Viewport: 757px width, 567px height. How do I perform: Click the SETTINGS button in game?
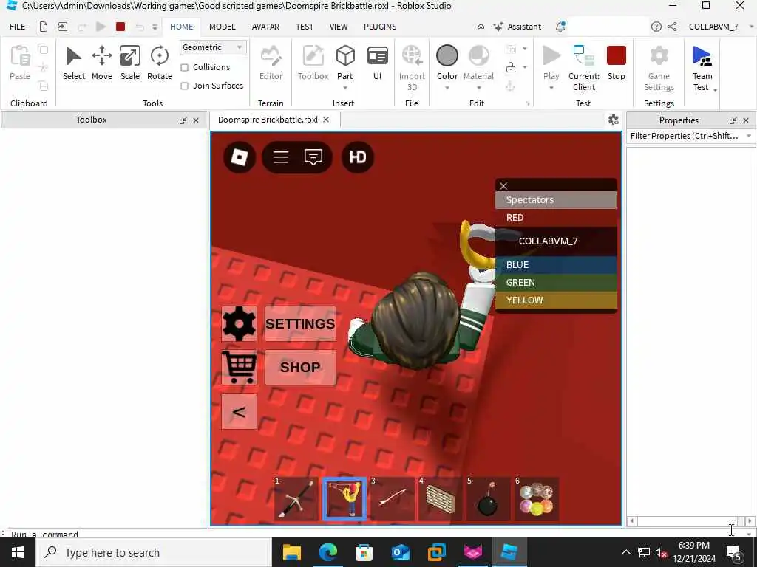[300, 323]
